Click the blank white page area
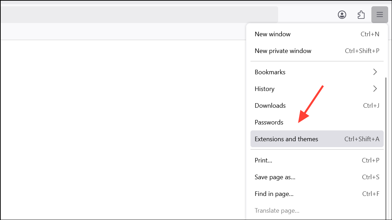Screen dimensions: 392x220 pyautogui.click(x=122, y=129)
